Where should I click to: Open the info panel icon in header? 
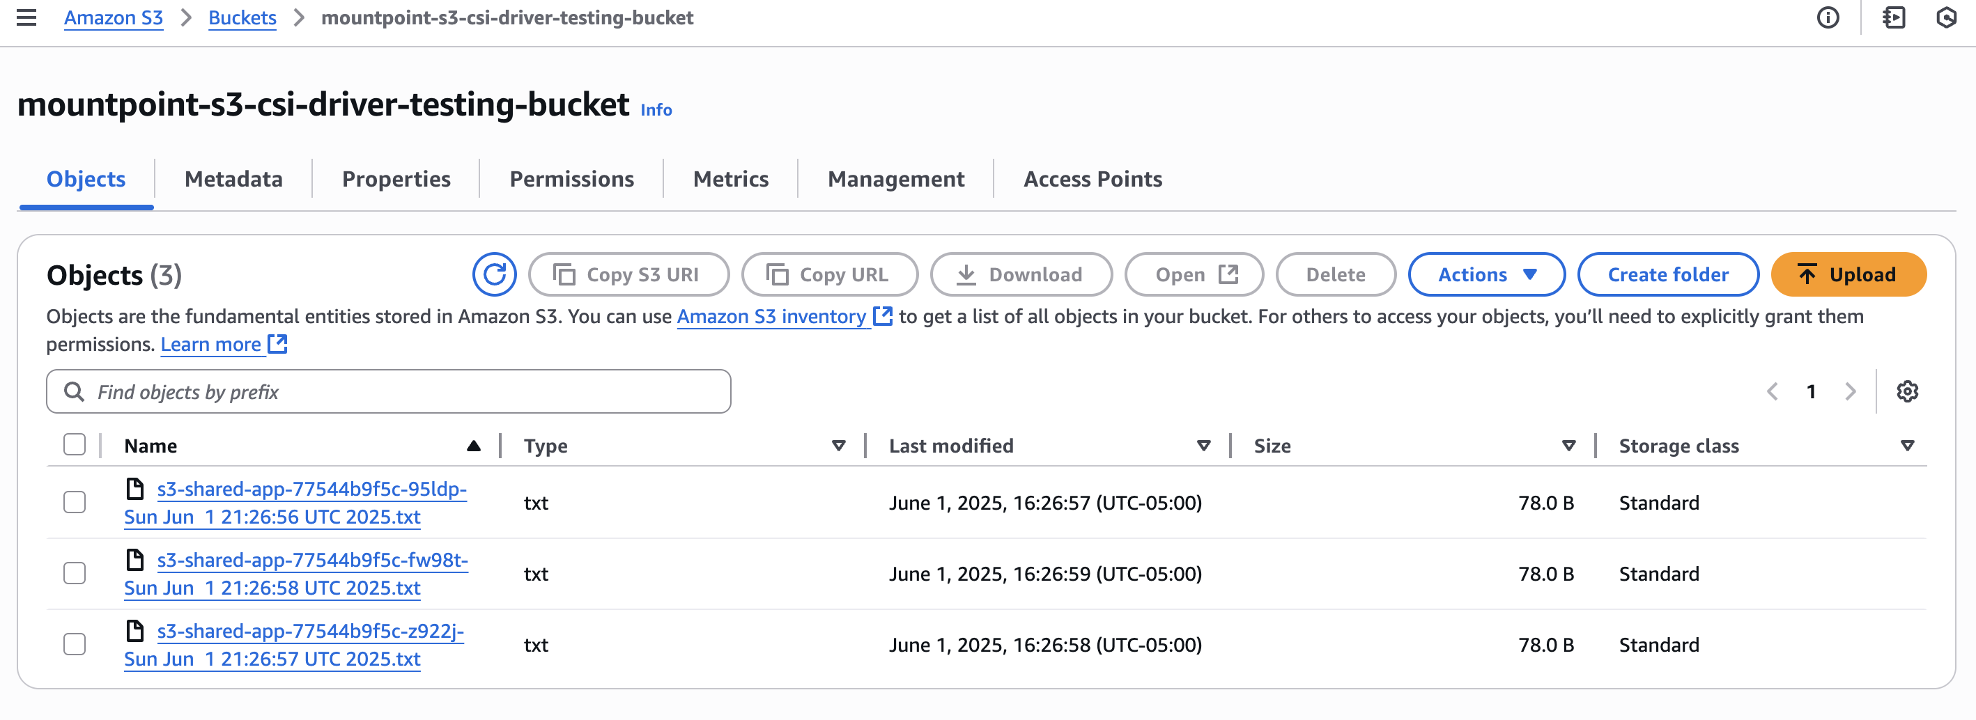1828,17
